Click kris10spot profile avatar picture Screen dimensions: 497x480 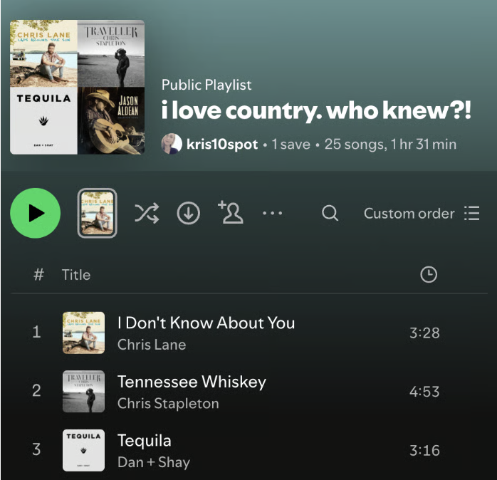pyautogui.click(x=172, y=144)
